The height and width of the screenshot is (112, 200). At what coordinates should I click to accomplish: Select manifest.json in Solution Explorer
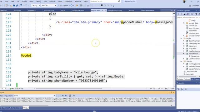click(x=194, y=33)
